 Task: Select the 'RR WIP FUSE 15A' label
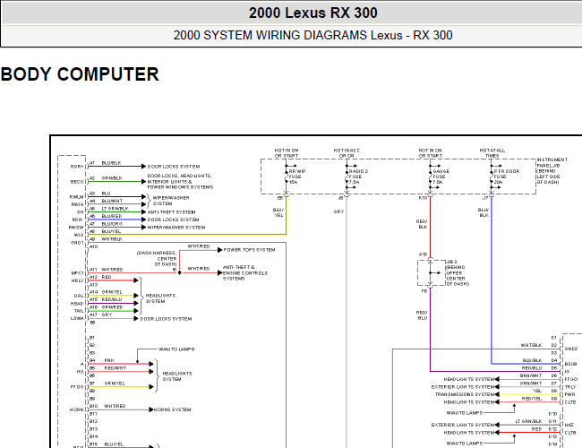coord(296,177)
